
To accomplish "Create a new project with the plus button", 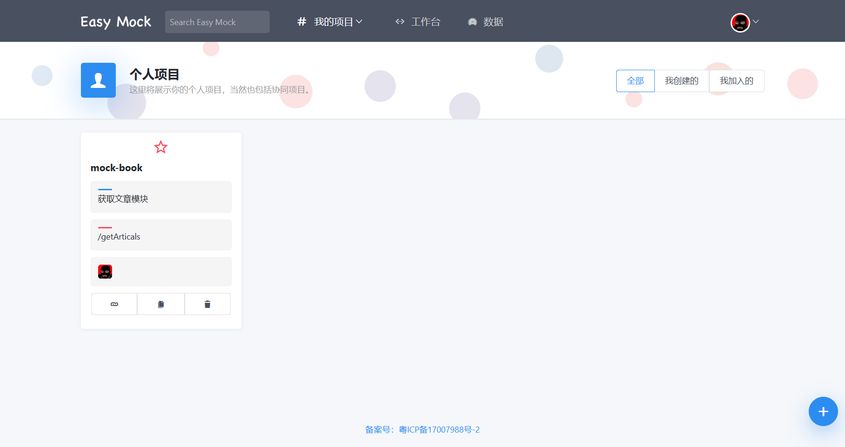I will 823,411.
